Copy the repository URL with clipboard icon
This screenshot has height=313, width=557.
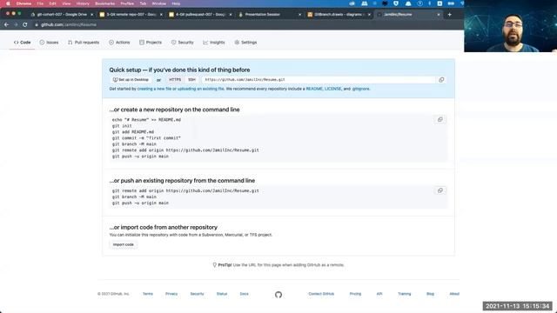point(441,80)
